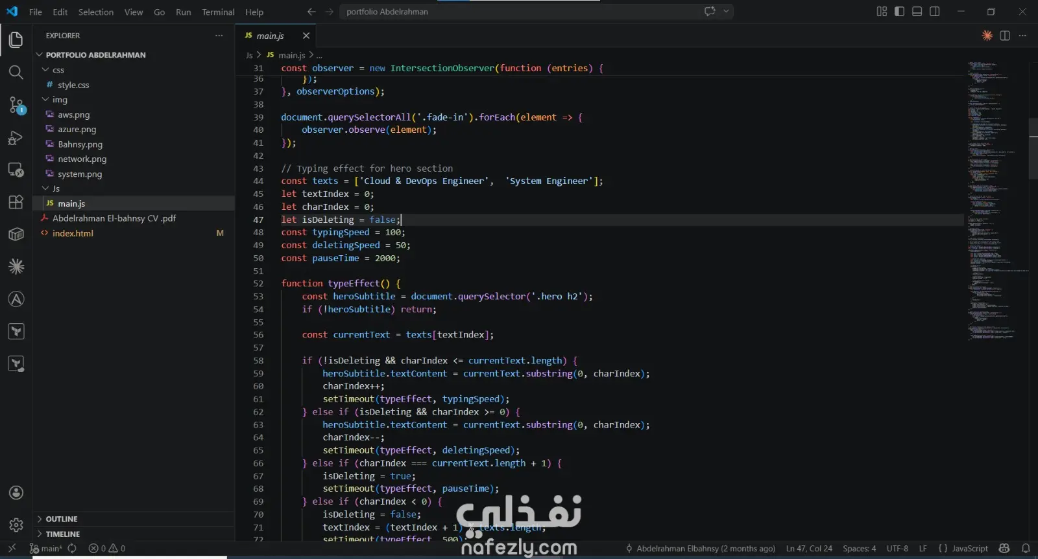Click the Go Back arrow
This screenshot has height=559, width=1038.
click(x=311, y=12)
